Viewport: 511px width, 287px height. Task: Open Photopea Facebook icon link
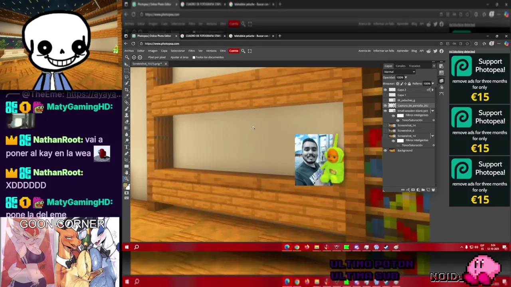[x=441, y=51]
